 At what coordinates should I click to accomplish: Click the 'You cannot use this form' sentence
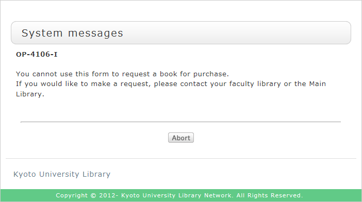click(122, 74)
